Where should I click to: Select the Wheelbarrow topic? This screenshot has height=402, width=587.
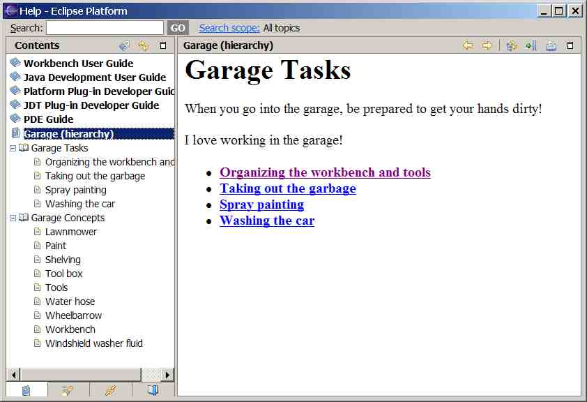73,315
